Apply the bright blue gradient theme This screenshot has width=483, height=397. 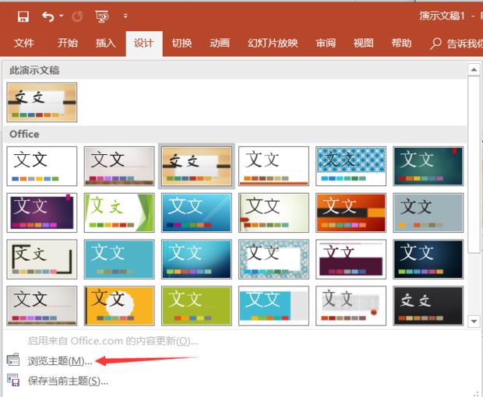click(196, 213)
